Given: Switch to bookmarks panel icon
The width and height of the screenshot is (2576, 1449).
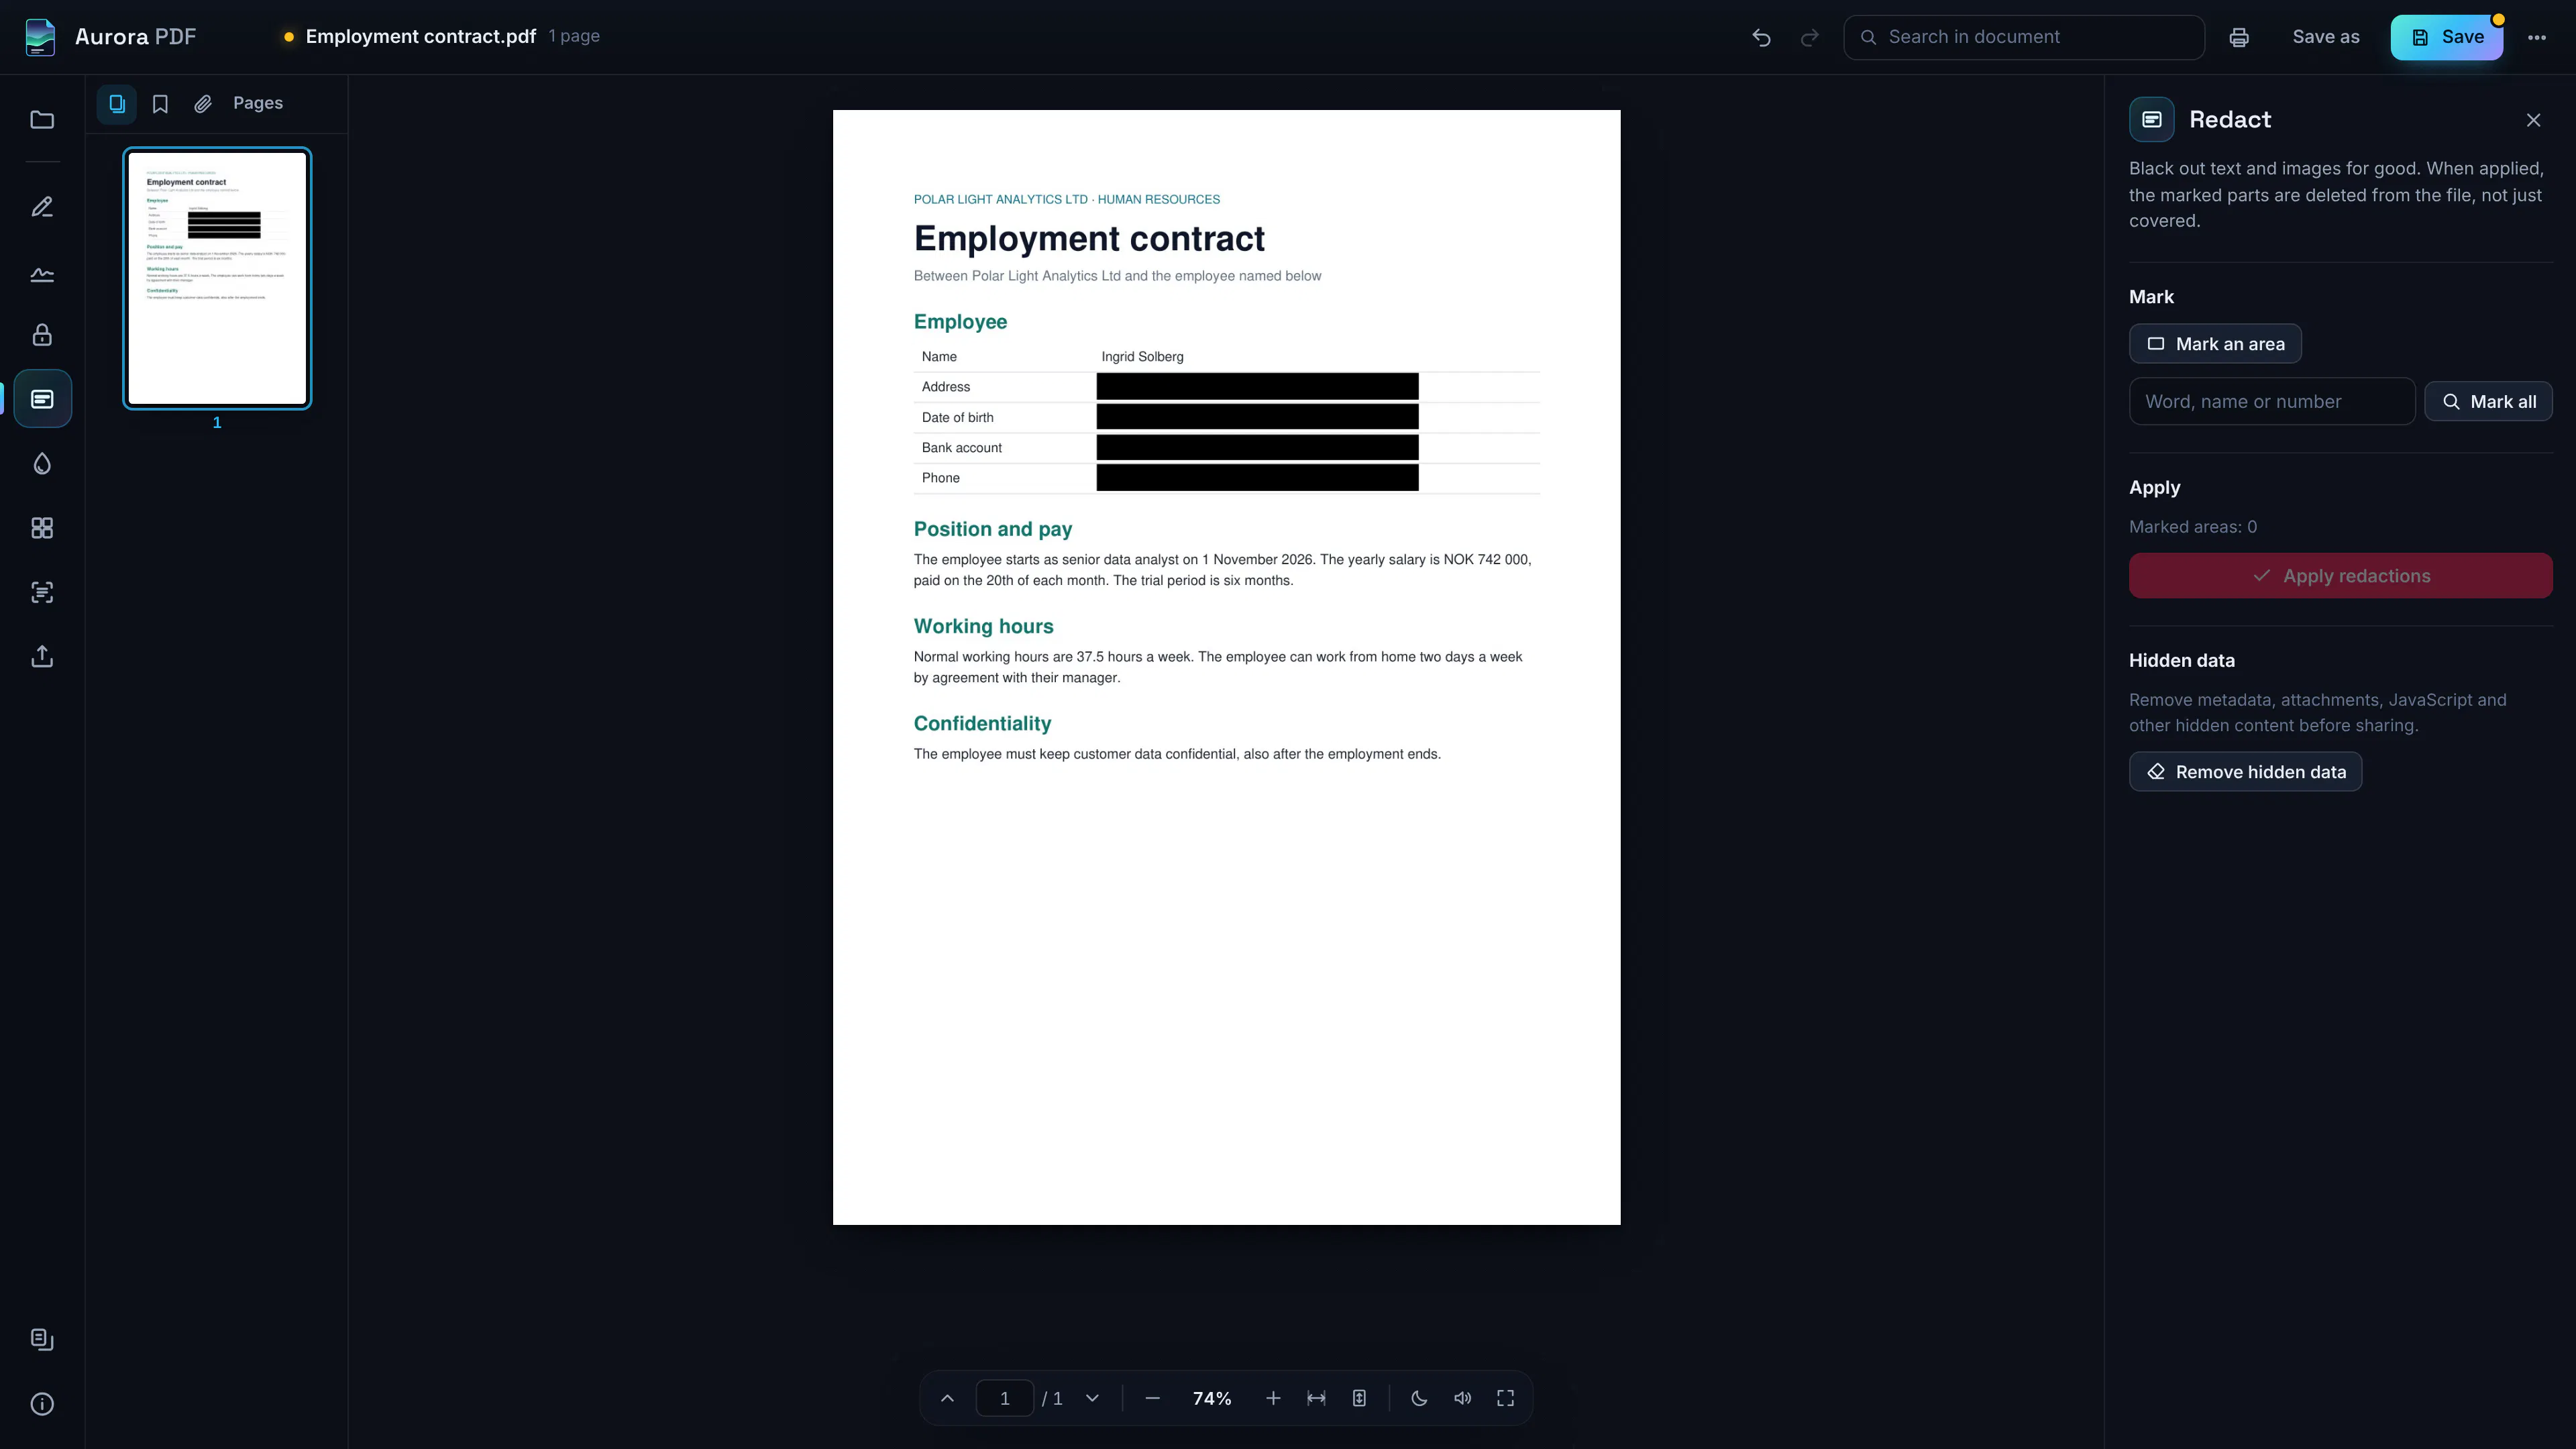Looking at the screenshot, I should 160,104.
